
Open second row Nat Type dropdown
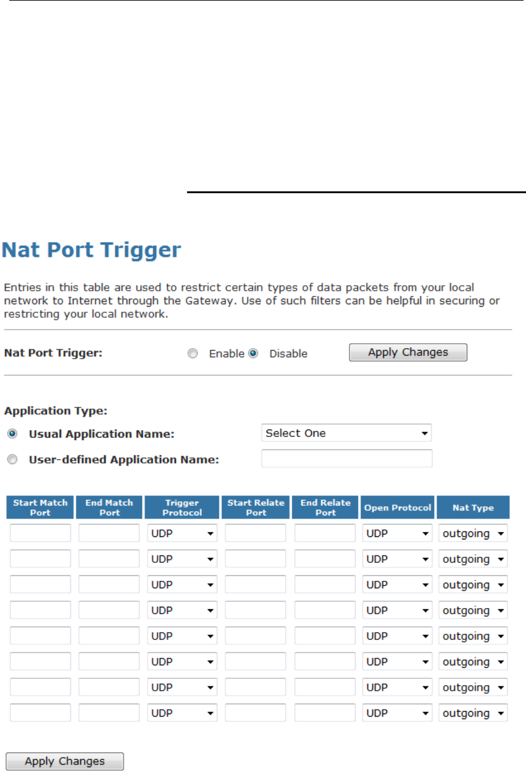click(474, 559)
